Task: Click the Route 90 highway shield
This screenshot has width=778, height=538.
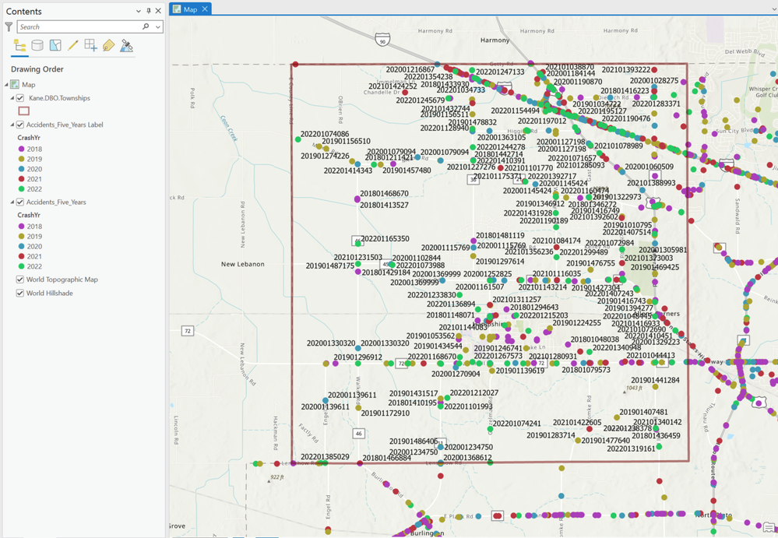Action: pyautogui.click(x=382, y=39)
